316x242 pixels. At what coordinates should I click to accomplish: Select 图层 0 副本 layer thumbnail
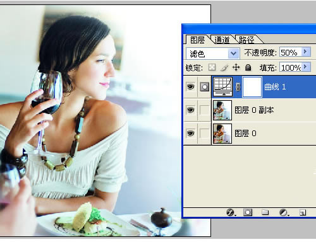[222, 110]
